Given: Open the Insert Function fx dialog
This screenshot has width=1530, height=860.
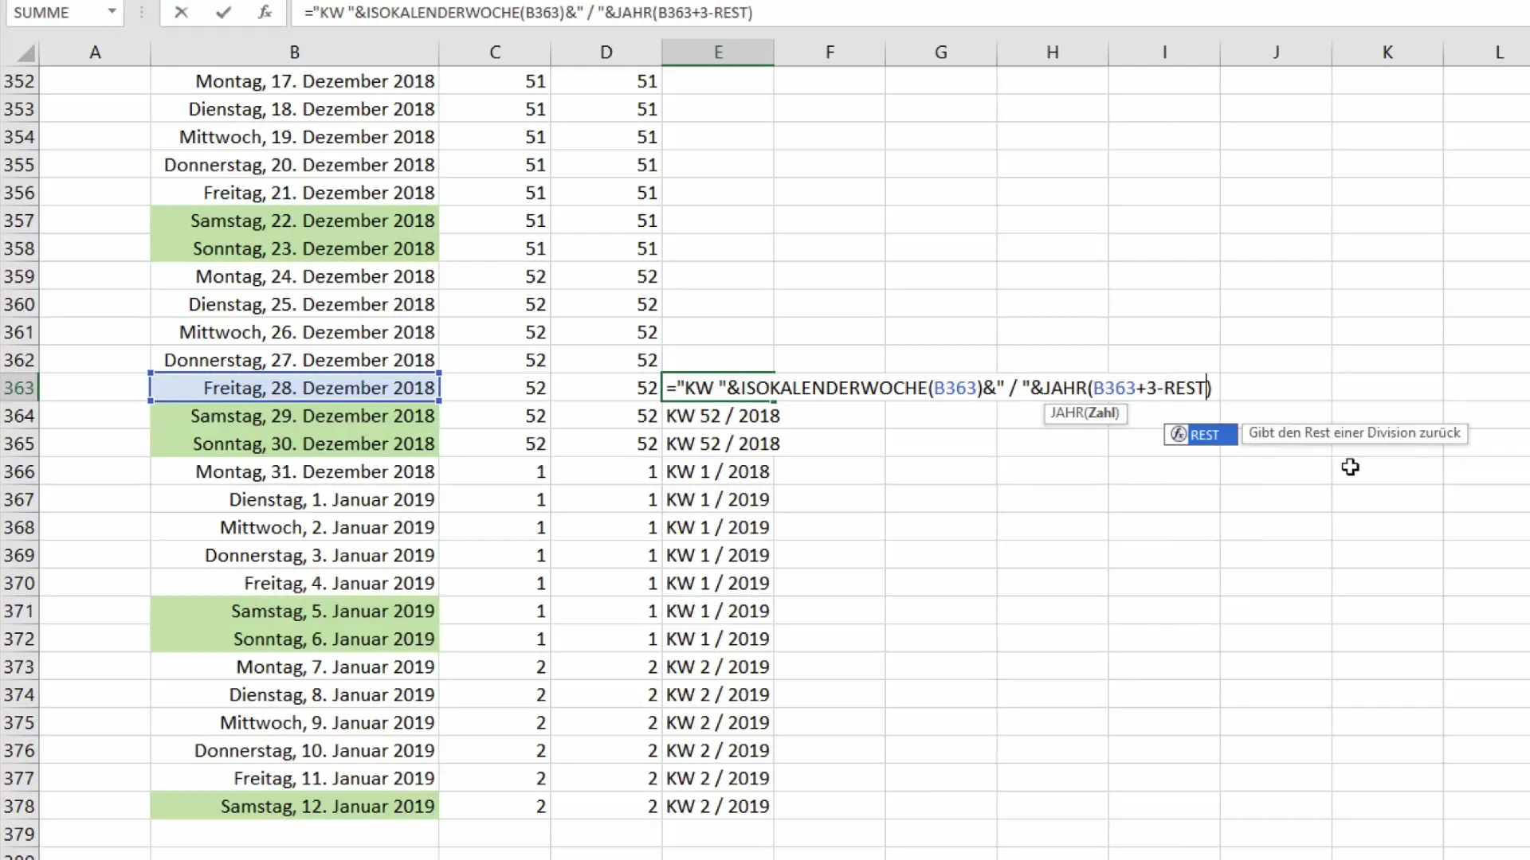Looking at the screenshot, I should point(265,12).
